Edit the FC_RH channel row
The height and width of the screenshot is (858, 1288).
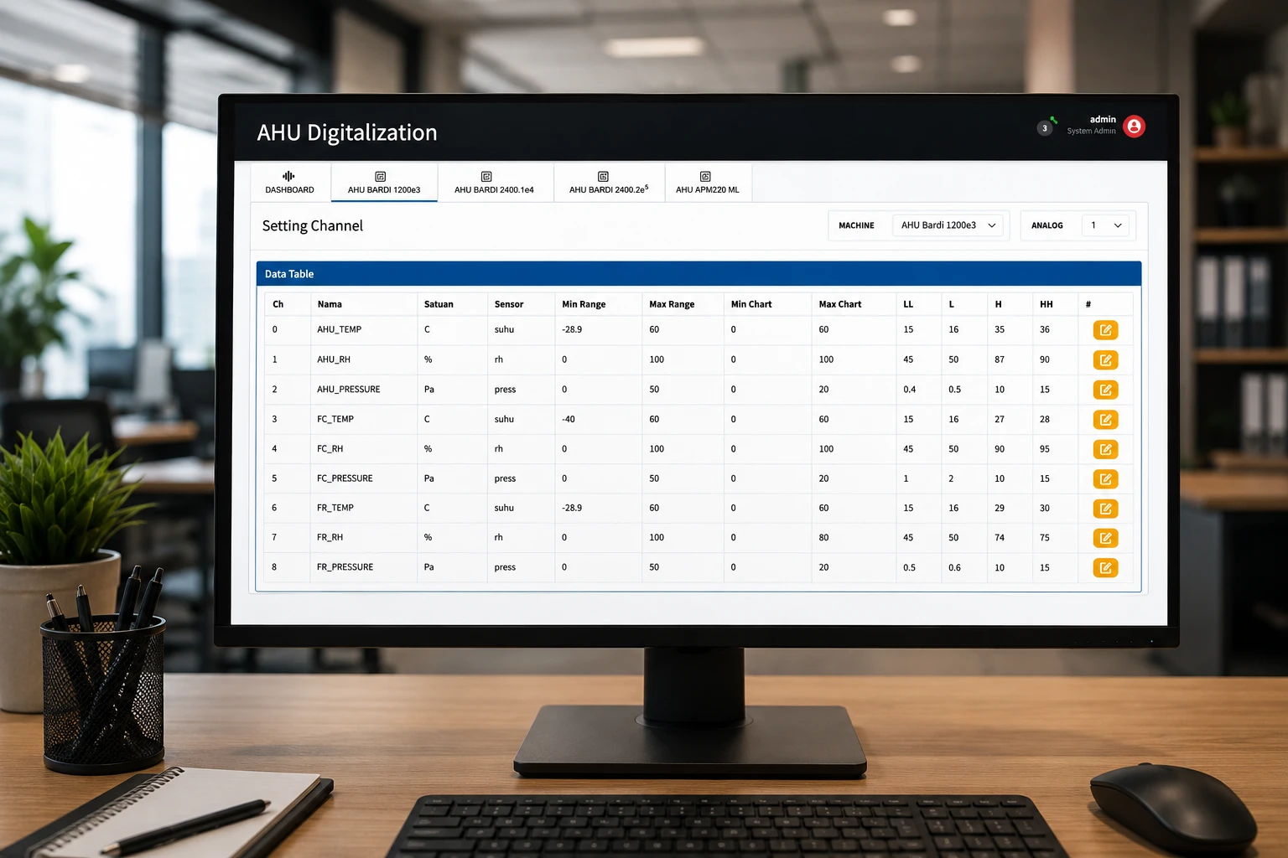1105,449
